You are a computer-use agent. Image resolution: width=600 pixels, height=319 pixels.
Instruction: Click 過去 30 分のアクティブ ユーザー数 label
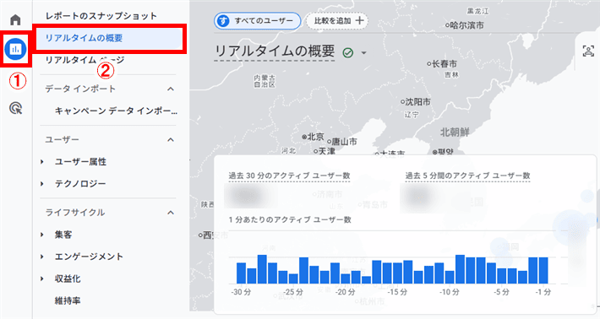click(289, 176)
